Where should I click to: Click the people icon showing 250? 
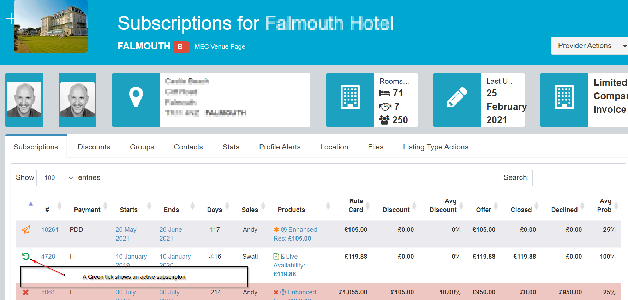(x=384, y=120)
